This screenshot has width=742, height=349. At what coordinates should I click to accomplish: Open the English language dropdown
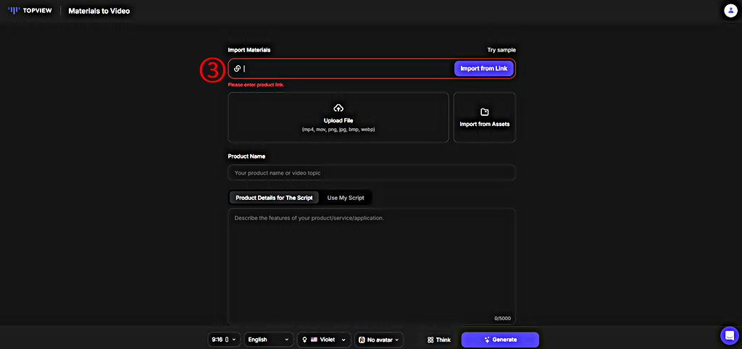(x=268, y=340)
